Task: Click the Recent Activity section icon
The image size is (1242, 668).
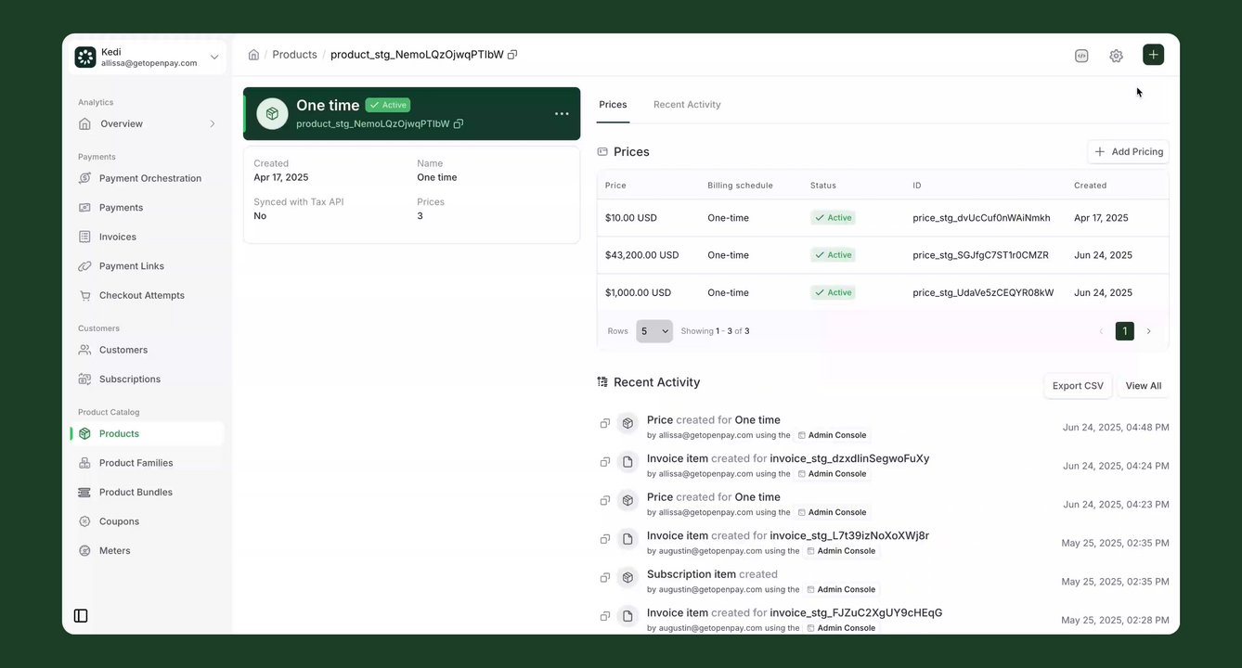Action: point(602,382)
